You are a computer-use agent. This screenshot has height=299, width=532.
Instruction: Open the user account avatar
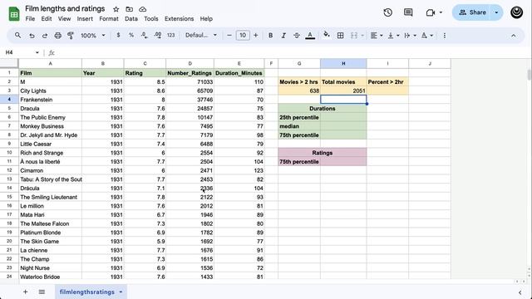tap(516, 12)
